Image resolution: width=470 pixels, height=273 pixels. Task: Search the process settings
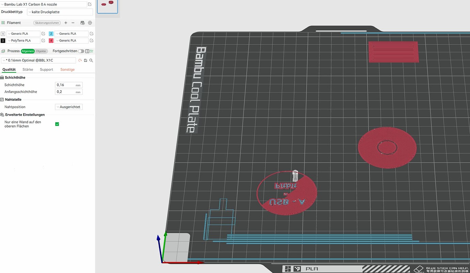(91, 60)
